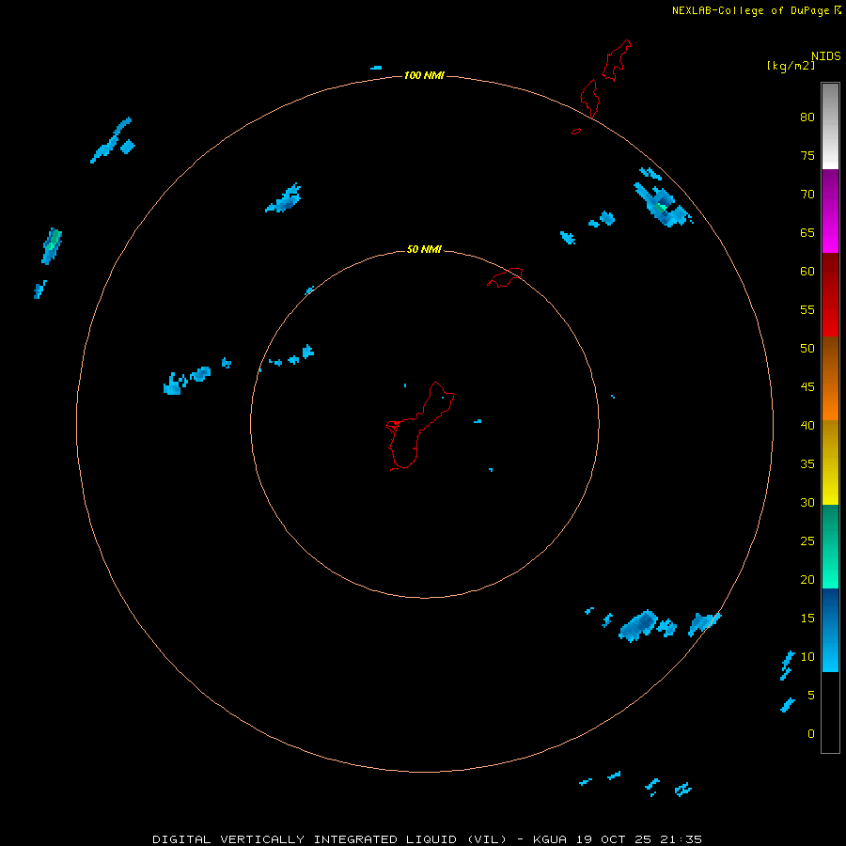Click the scale value 70
This screenshot has height=846, width=846.
(807, 195)
